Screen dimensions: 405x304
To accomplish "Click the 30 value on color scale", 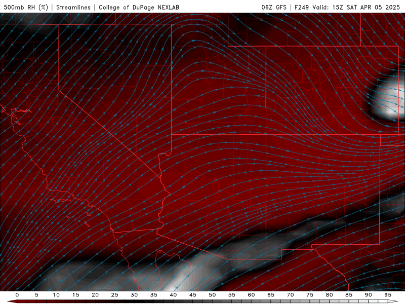I will coord(134,295).
